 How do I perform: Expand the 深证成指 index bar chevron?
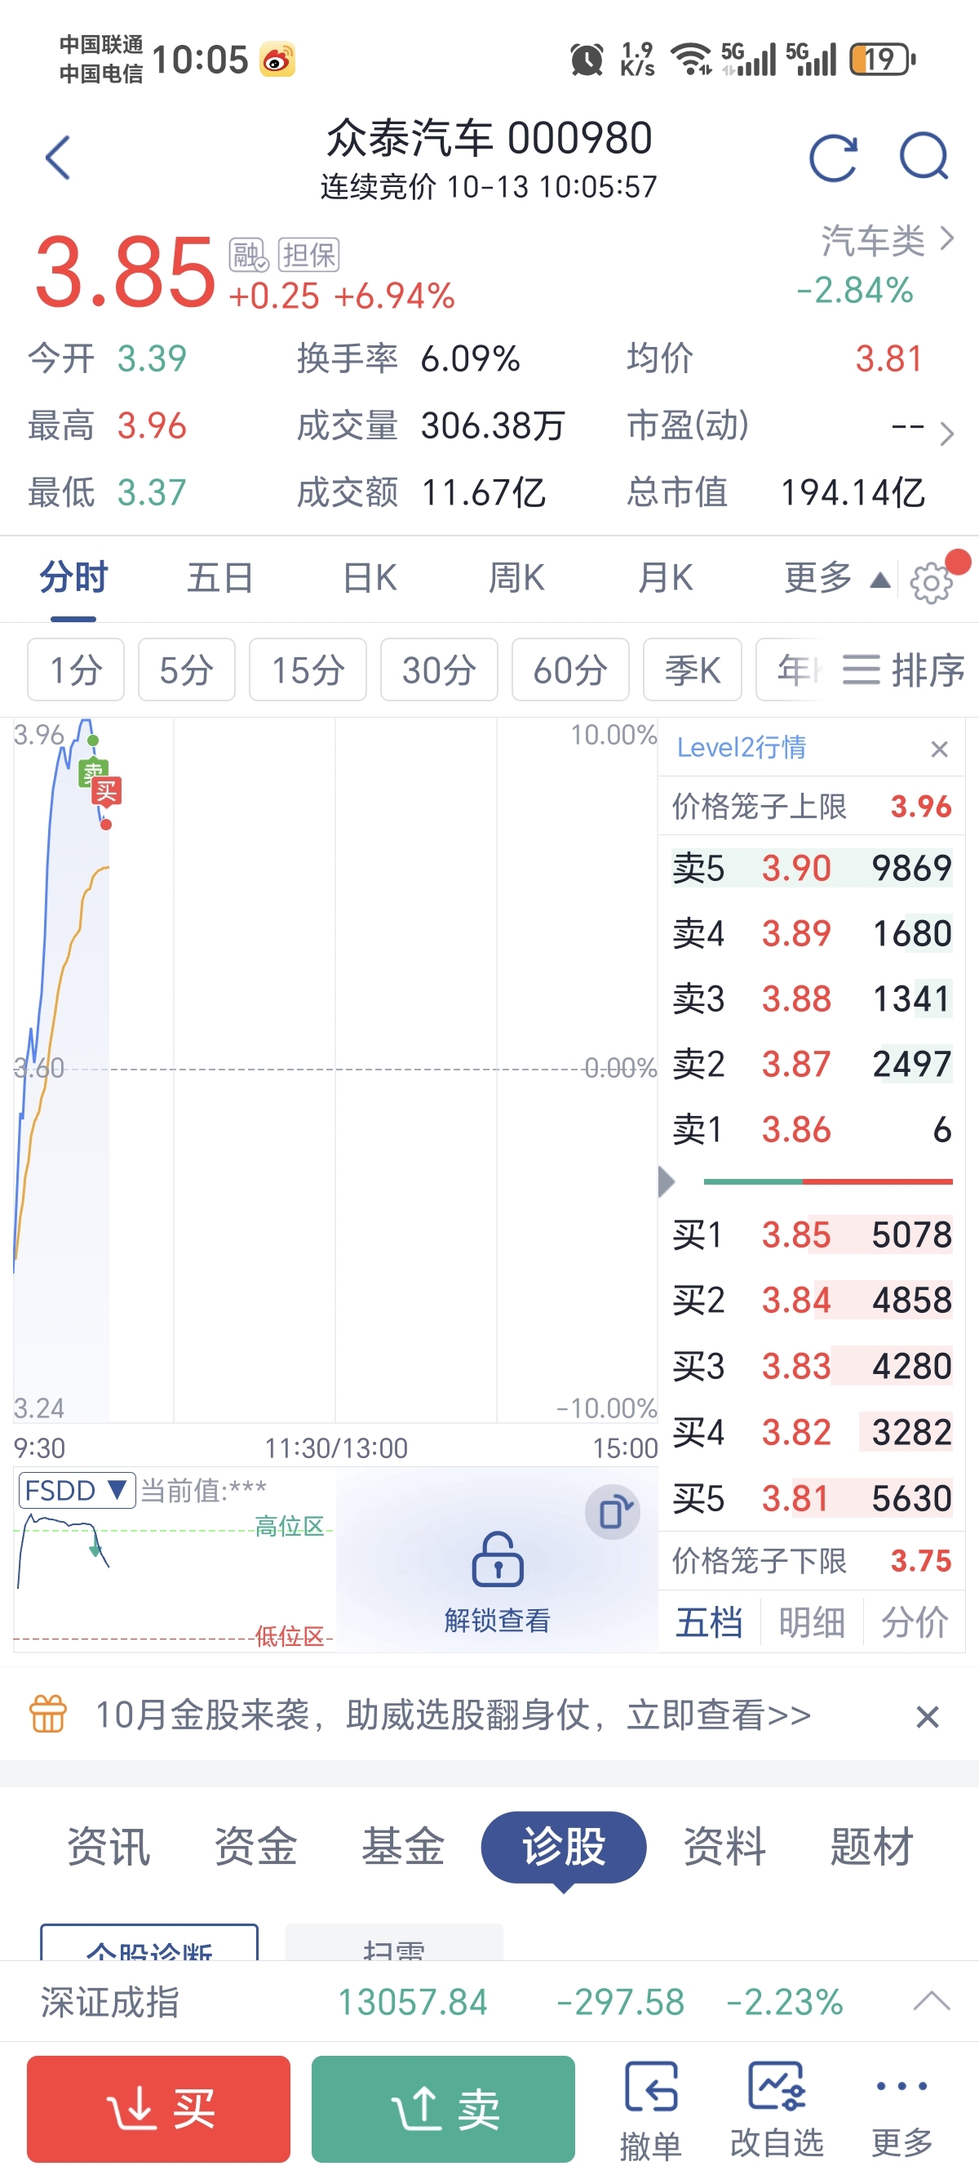pyautogui.click(x=932, y=2001)
